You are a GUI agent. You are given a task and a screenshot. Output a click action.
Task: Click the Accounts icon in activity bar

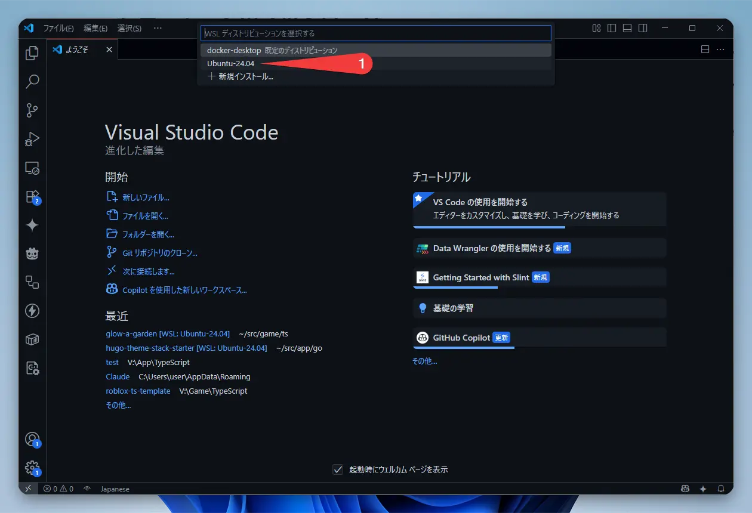32,440
